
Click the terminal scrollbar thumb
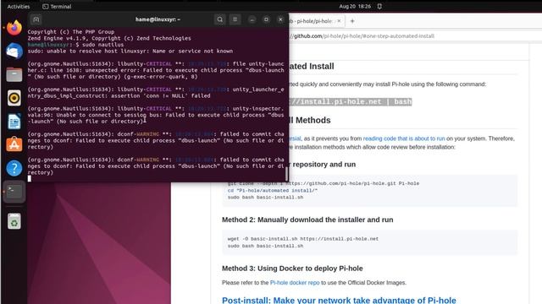click(286, 174)
